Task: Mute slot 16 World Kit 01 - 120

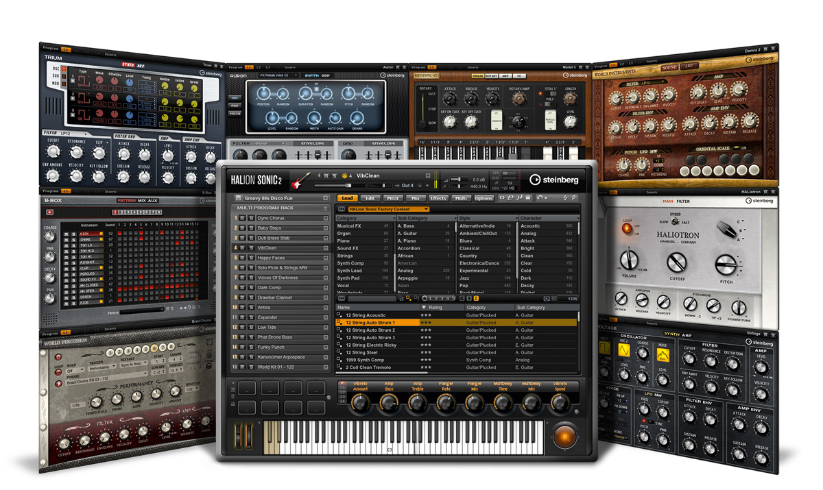Action: 242,367
